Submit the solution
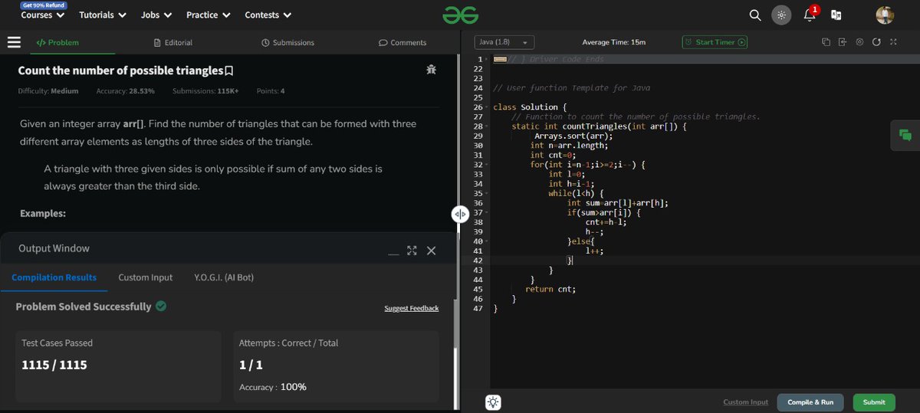This screenshot has width=920, height=413. tap(874, 402)
